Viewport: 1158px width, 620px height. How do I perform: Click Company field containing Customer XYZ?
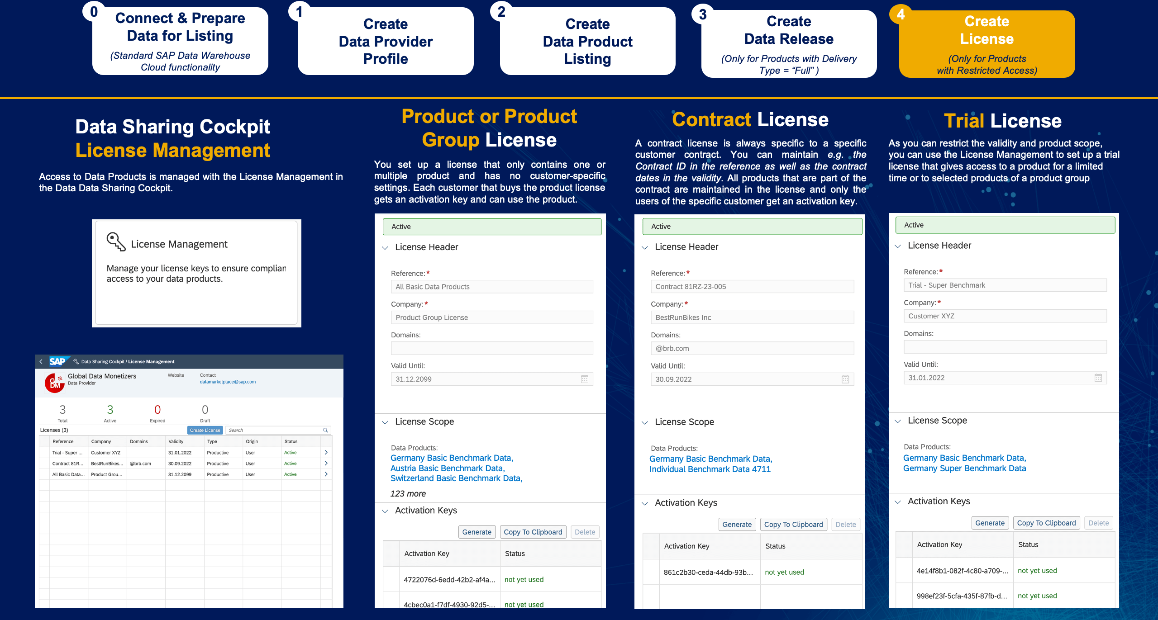(x=1005, y=316)
